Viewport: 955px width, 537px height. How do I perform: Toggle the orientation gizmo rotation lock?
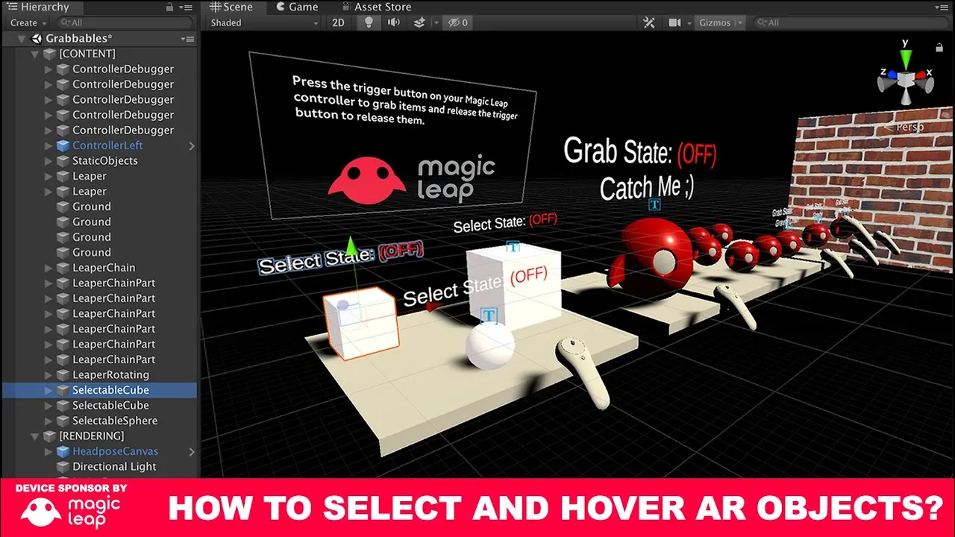(939, 47)
